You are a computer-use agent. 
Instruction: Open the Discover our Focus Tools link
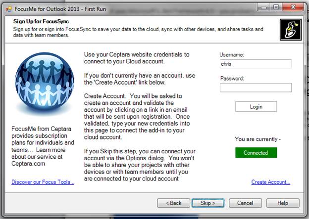[x=43, y=182]
